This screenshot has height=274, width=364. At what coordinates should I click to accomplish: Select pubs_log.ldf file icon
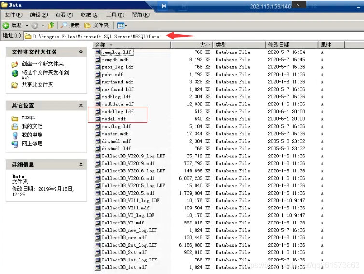pyautogui.click(x=98, y=67)
